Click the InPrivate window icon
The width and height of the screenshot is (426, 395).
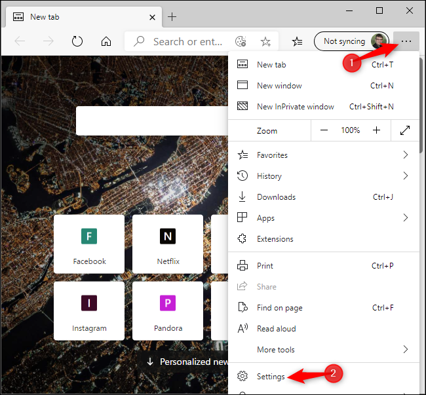click(242, 106)
